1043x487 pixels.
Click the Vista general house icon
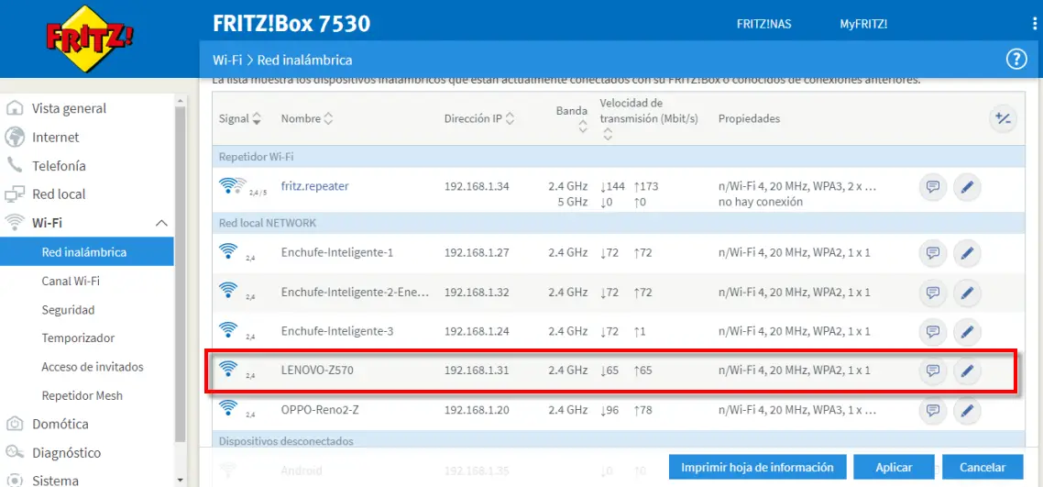[x=15, y=108]
